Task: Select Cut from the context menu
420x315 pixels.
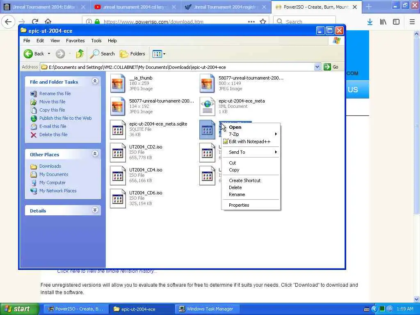Action: point(251,163)
